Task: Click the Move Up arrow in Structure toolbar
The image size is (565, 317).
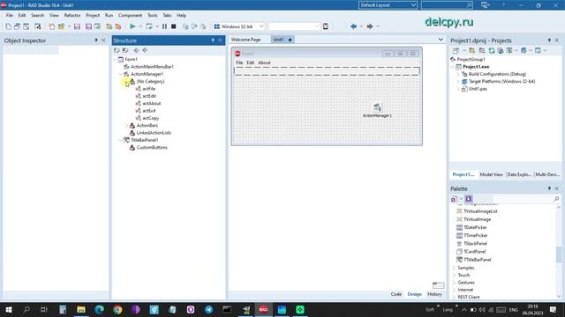Action: click(136, 50)
